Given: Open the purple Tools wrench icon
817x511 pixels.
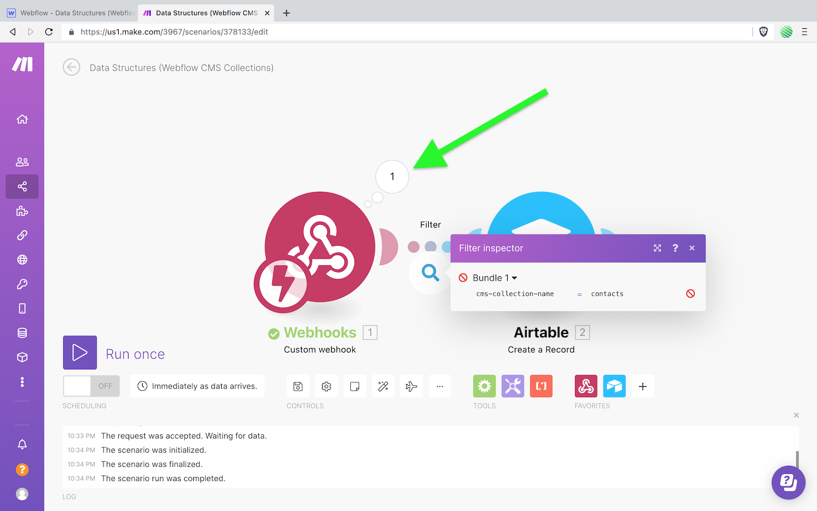Looking at the screenshot, I should tap(513, 386).
